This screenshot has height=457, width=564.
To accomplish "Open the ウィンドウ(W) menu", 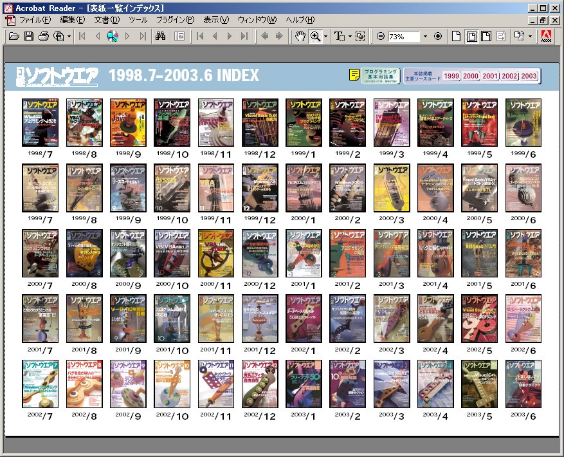I will pos(257,20).
